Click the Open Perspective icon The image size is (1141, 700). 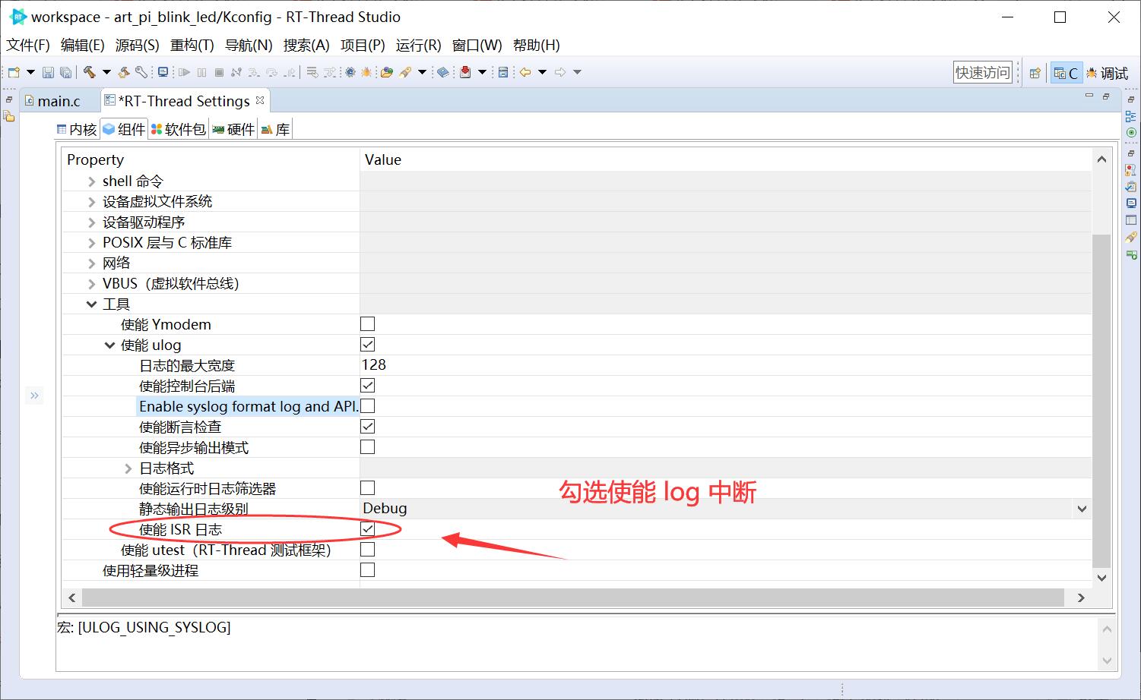pyautogui.click(x=1035, y=73)
